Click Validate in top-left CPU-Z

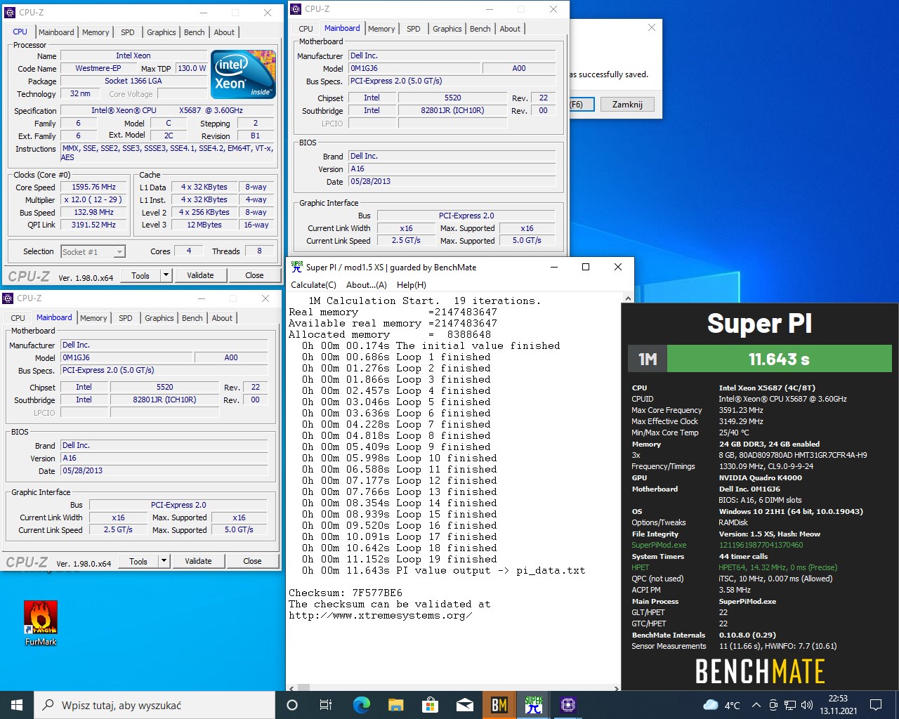200,275
